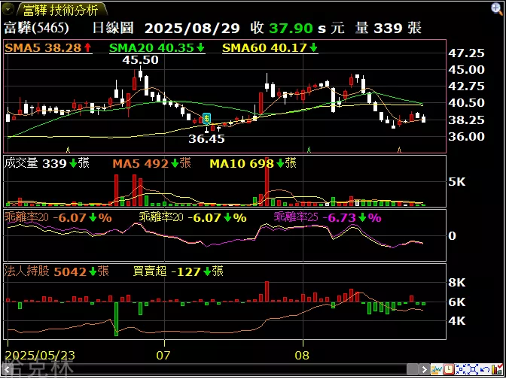Click the bar chart checkmark icon
The height and width of the screenshot is (379, 506).
[497, 369]
